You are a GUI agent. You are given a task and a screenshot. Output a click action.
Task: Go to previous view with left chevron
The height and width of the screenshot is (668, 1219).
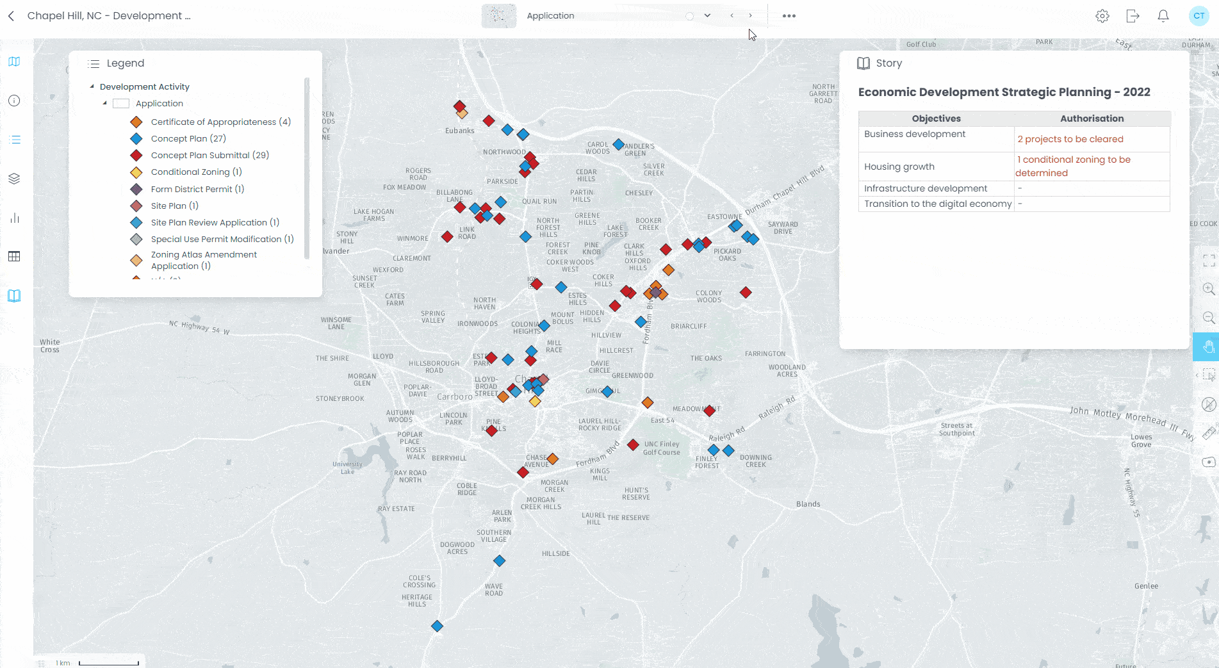(732, 16)
